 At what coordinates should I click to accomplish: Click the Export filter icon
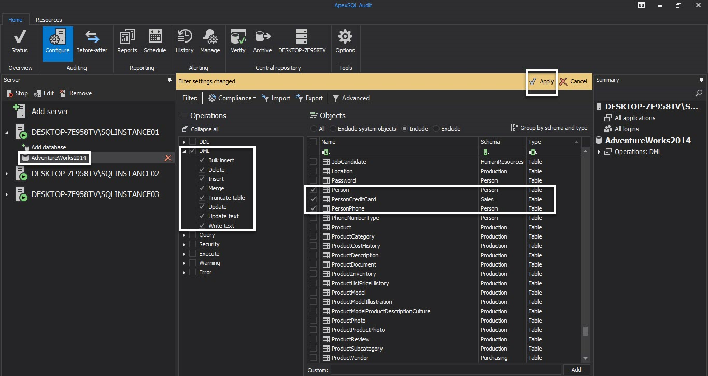point(309,98)
